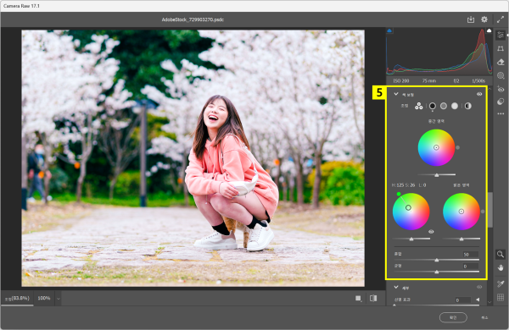Viewport: 509px width, 330px height.
Task: Show all three color wheels (3-way view)
Action: [419, 106]
